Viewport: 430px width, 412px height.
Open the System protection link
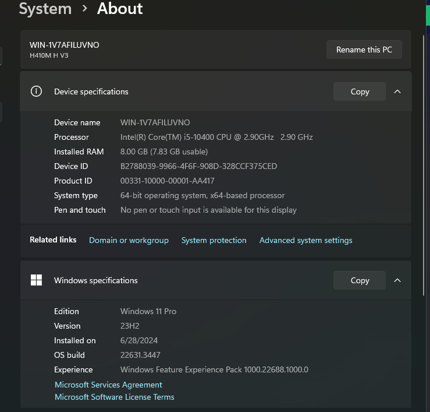click(214, 240)
